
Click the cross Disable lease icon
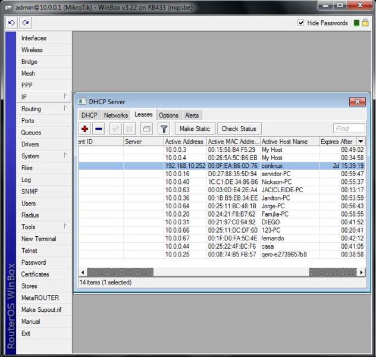[130, 129]
